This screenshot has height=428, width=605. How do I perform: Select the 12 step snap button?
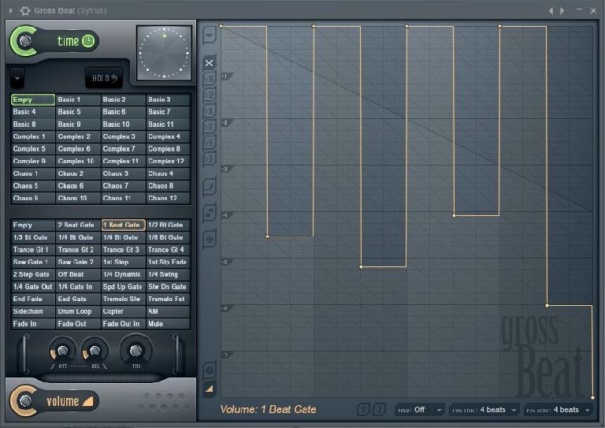pyautogui.click(x=209, y=95)
